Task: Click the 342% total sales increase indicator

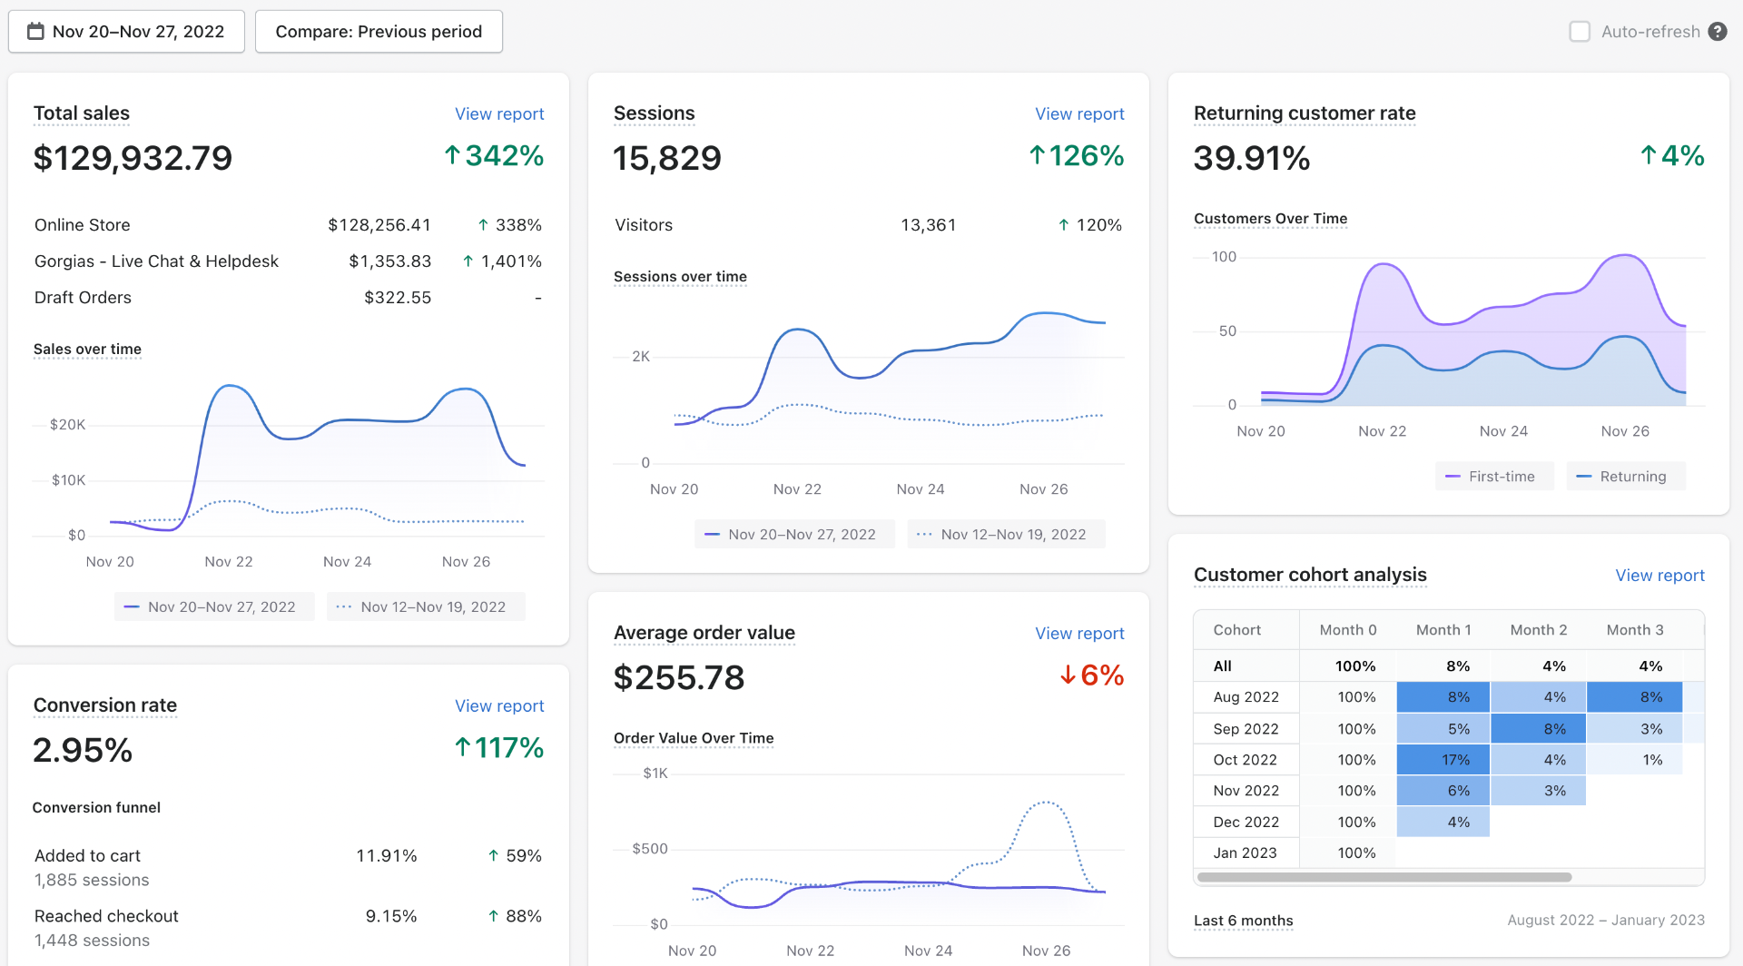Action: coord(494,156)
